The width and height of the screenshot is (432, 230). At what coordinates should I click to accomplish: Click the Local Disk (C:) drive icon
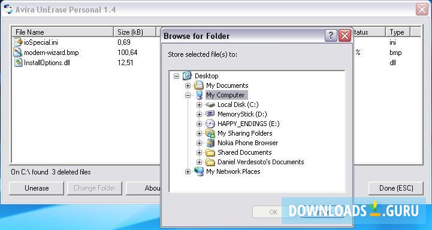(210, 105)
